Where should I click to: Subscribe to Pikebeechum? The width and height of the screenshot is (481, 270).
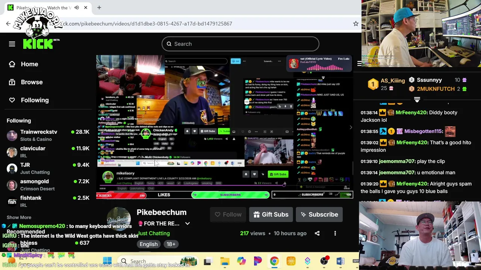click(319, 214)
